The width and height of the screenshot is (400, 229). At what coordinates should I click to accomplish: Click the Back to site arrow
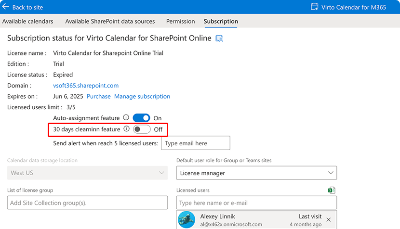pyautogui.click(x=6, y=7)
